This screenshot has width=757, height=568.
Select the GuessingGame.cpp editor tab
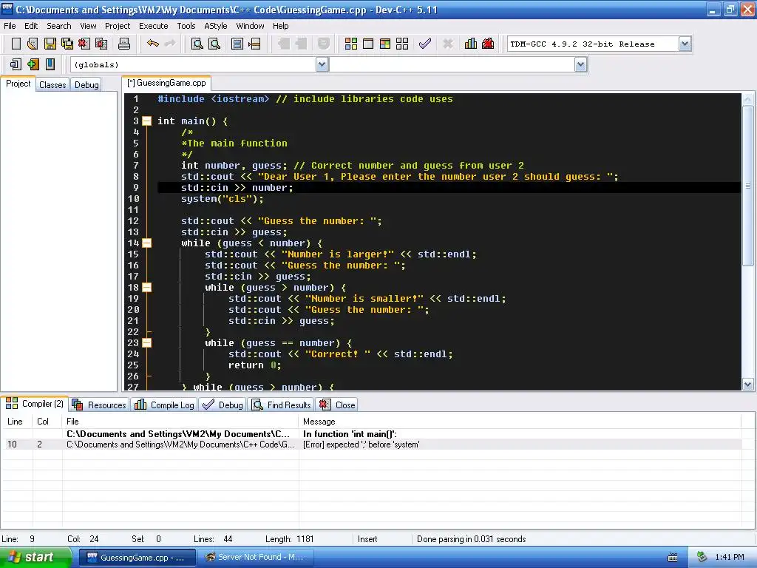[x=166, y=83]
